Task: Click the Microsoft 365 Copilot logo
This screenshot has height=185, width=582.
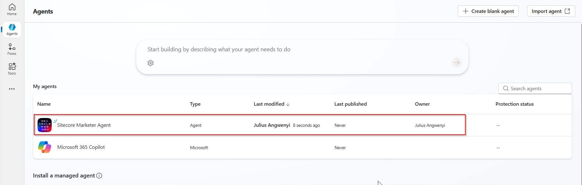Action: click(x=44, y=147)
